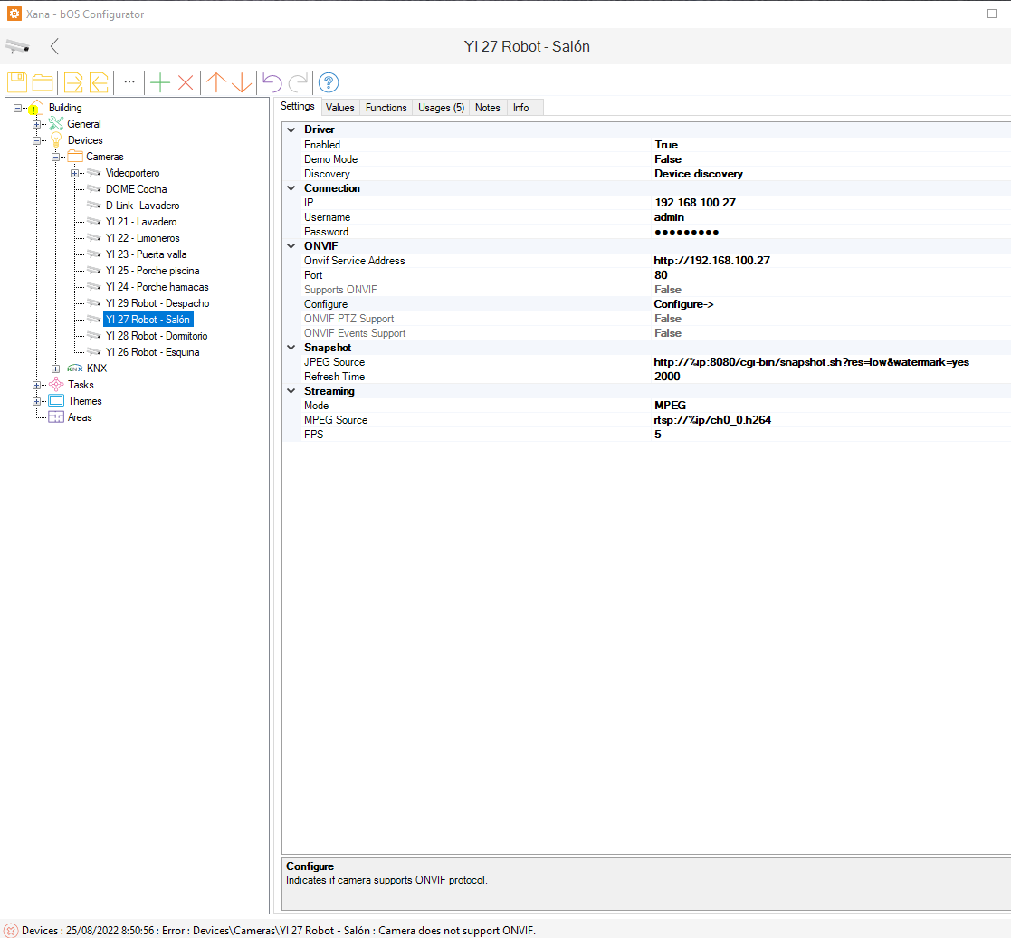
Task: Select YI 28 Robot - Dormitorio camera
Action: point(156,336)
